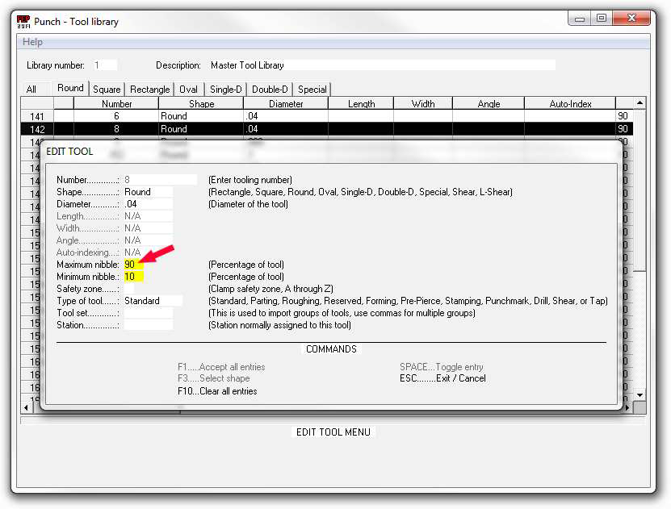Click the Safety zone input box
Image resolution: width=671 pixels, height=509 pixels.
tap(129, 289)
